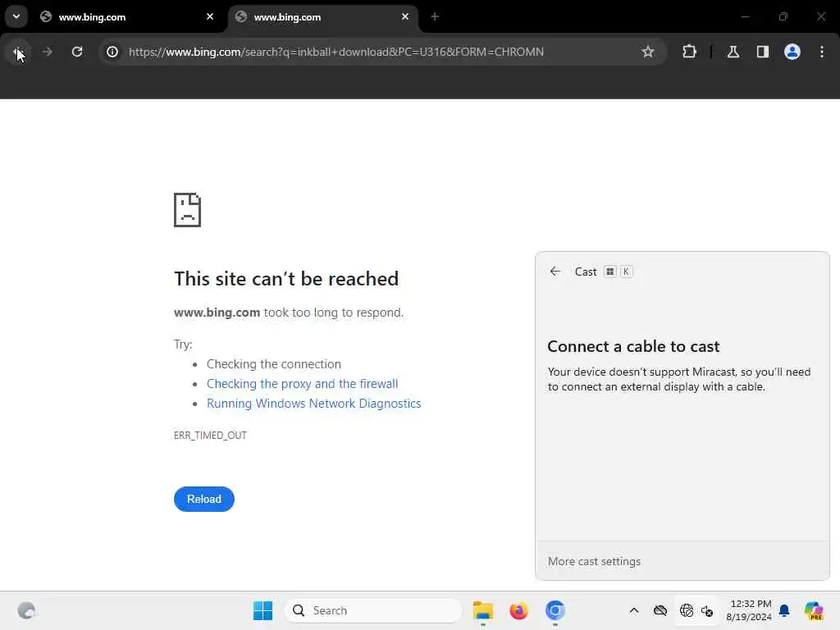Screen dimensions: 840x630
Task: Restore down the Chrome window
Action: [x=783, y=17]
